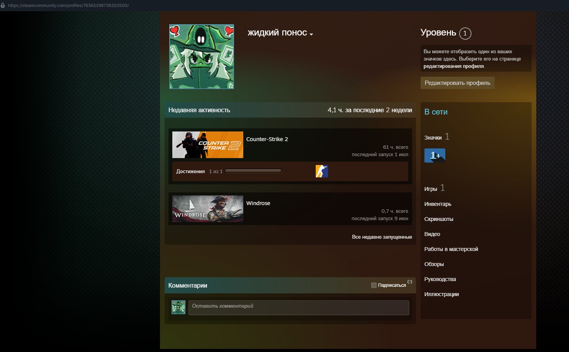
Task: Go to Обзоры reviews page
Action: [434, 264]
